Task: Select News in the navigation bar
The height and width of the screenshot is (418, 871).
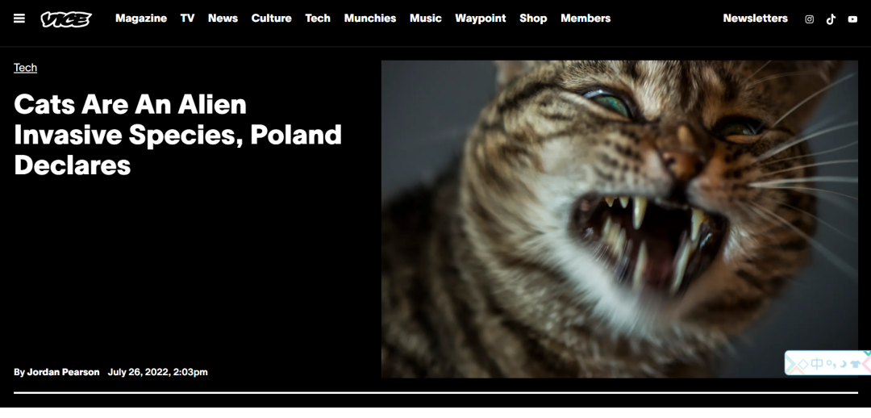Action: (223, 19)
